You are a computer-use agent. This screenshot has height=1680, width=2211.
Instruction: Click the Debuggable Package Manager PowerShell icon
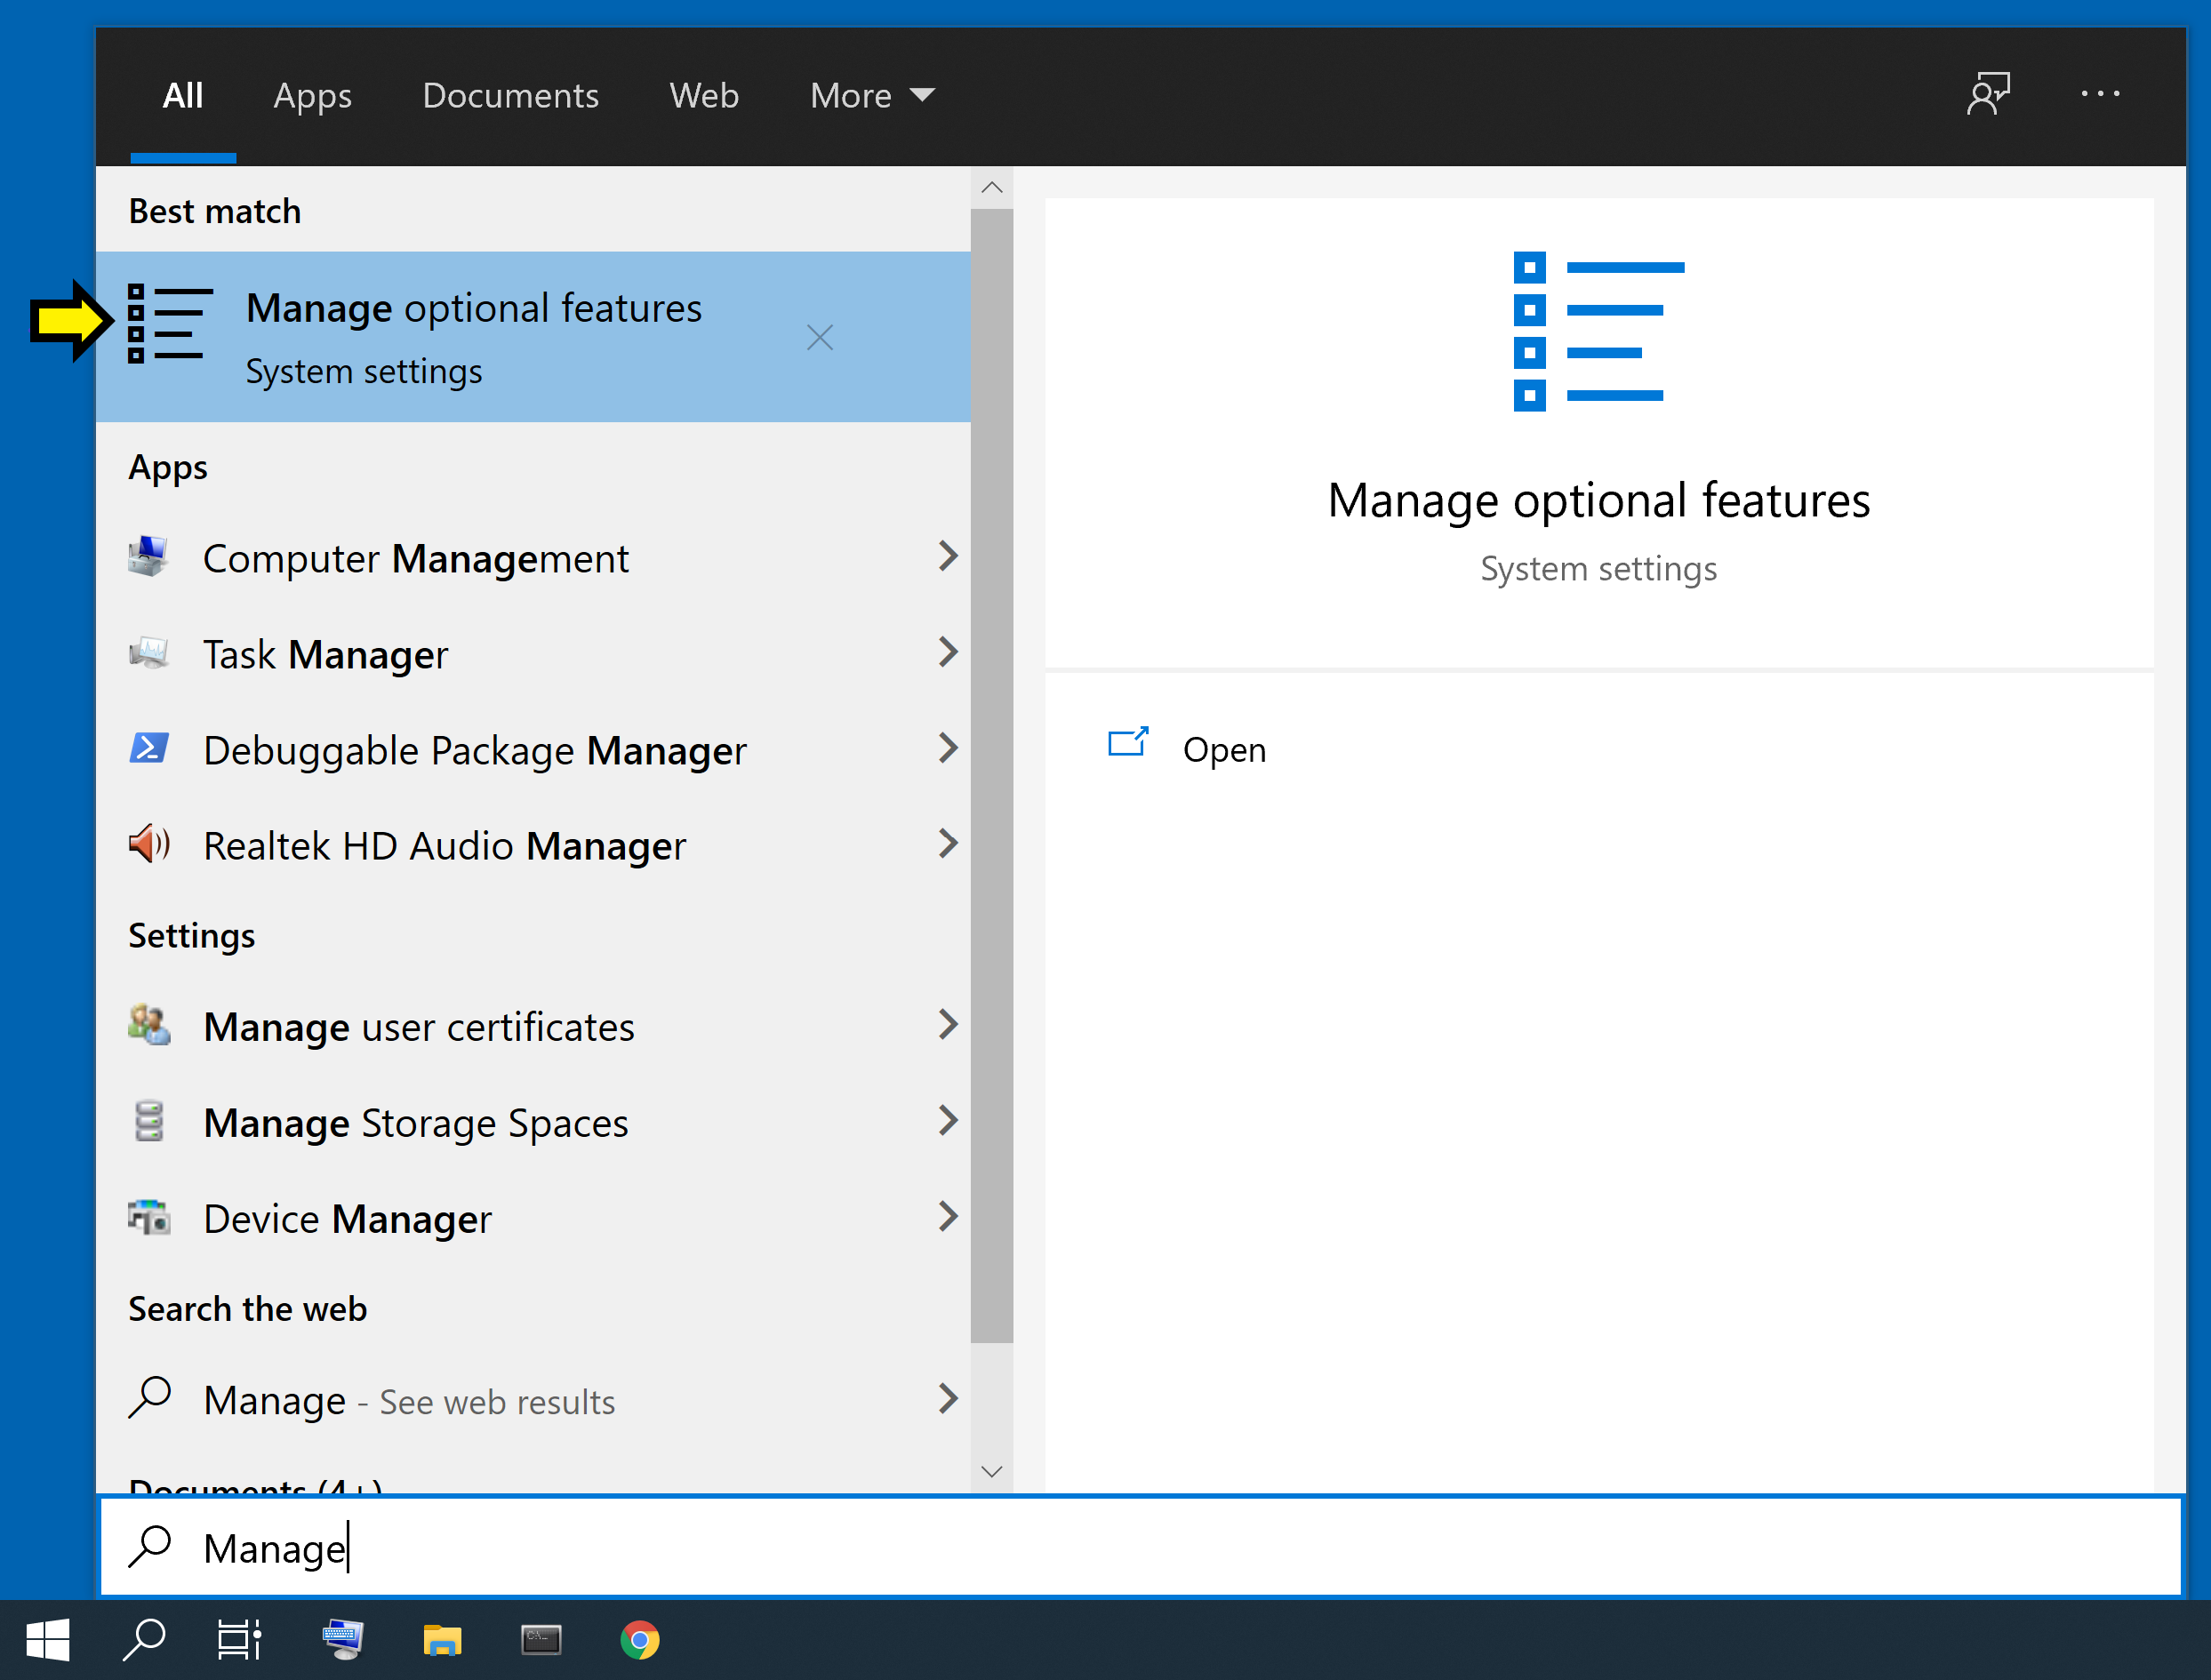(149, 748)
